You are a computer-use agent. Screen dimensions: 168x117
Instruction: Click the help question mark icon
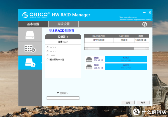point(144,24)
